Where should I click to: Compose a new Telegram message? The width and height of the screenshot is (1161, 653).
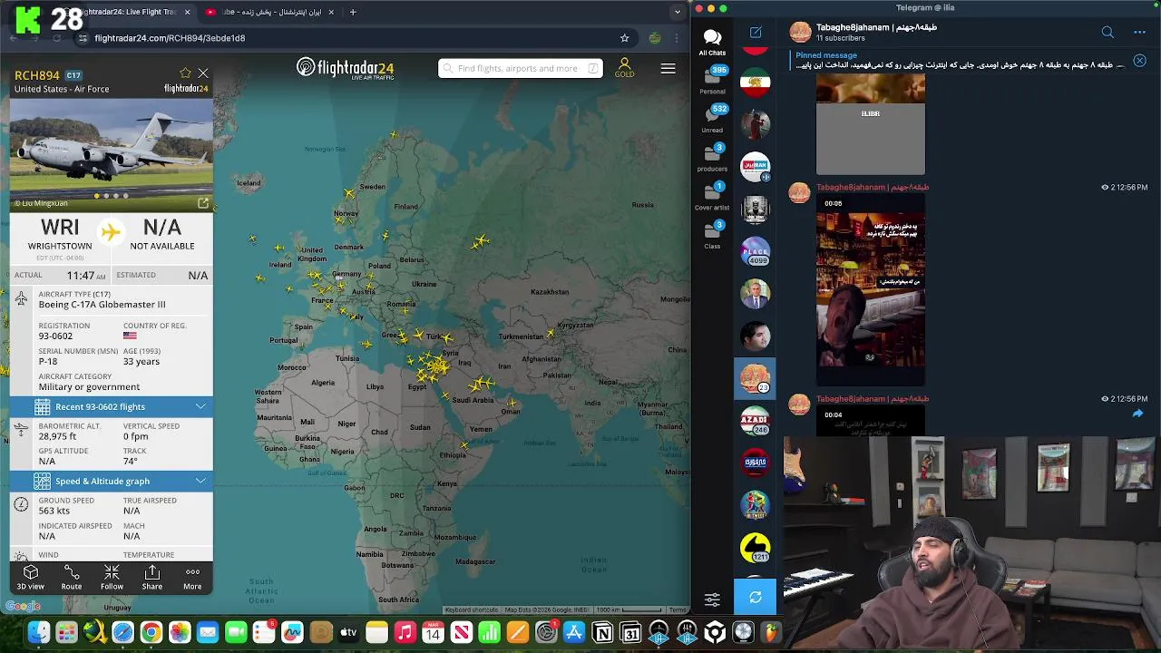click(x=756, y=33)
